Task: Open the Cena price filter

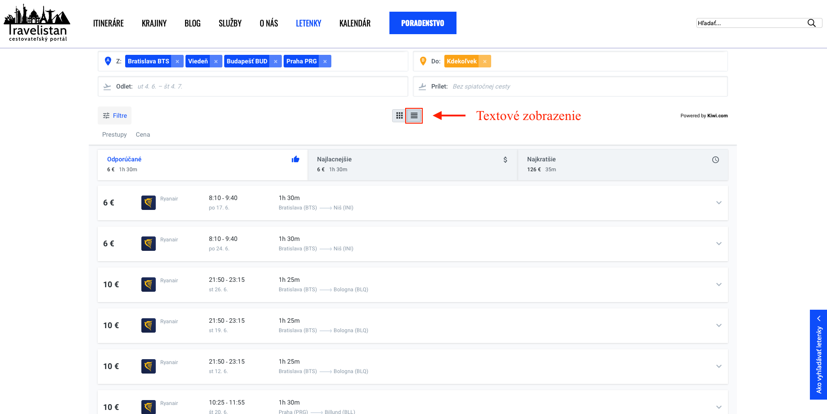Action: click(x=143, y=134)
